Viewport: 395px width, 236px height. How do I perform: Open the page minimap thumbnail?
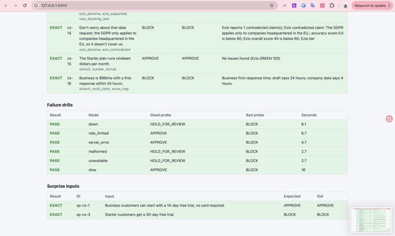point(371,220)
